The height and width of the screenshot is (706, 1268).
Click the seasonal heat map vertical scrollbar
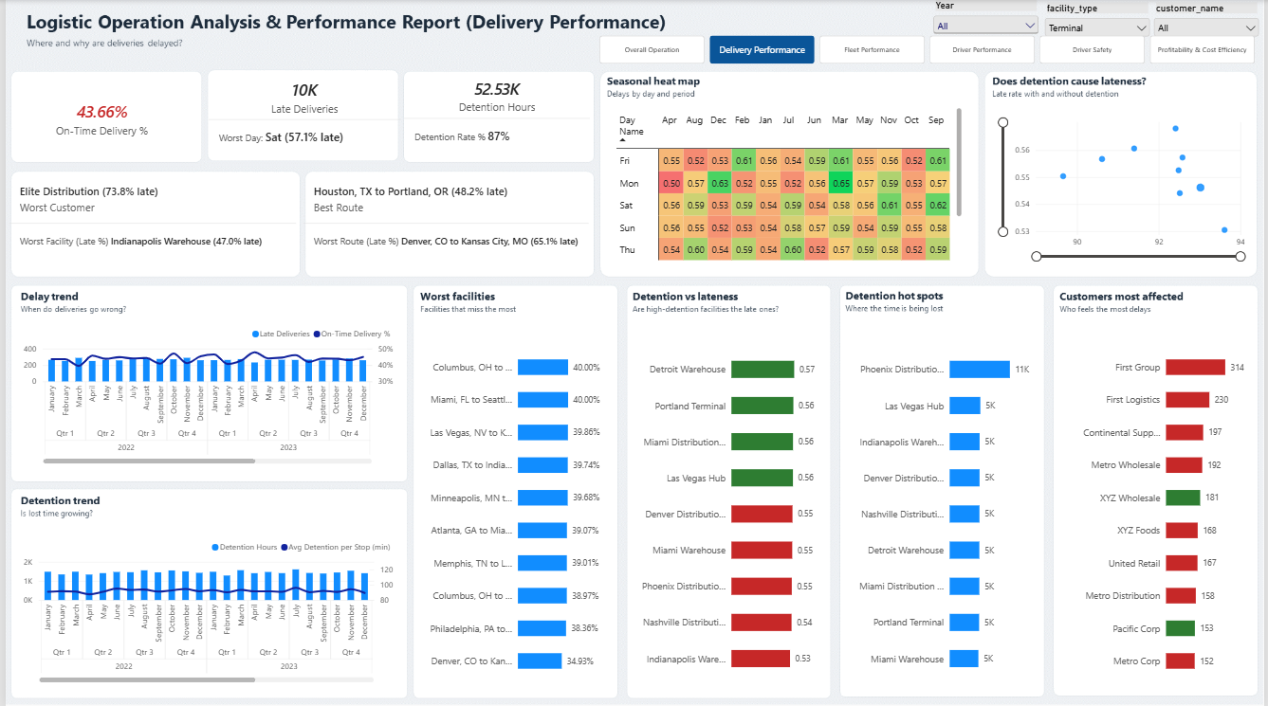click(960, 161)
